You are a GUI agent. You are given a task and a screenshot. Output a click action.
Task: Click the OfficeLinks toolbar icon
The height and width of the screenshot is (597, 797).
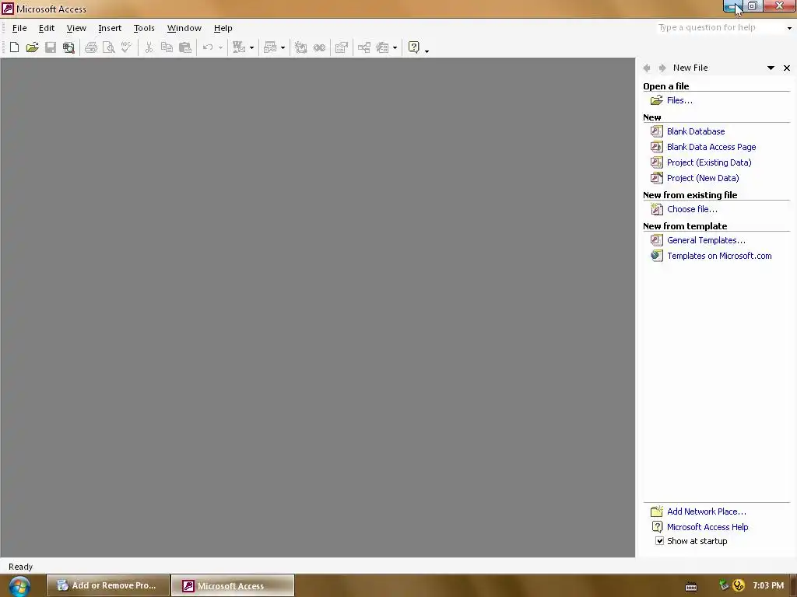[239, 47]
